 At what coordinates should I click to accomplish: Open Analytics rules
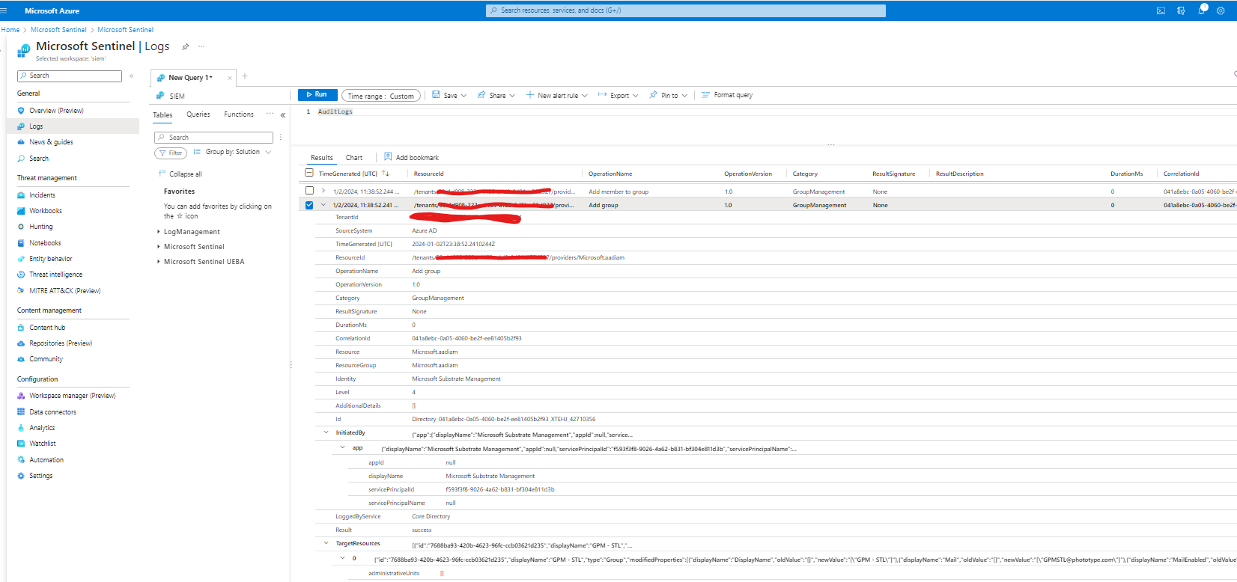tap(42, 428)
